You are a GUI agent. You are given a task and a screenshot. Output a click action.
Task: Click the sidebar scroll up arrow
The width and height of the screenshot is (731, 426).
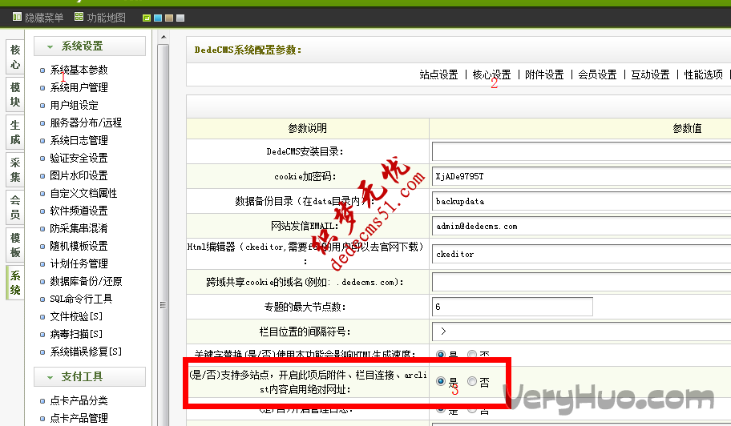pyautogui.click(x=164, y=37)
